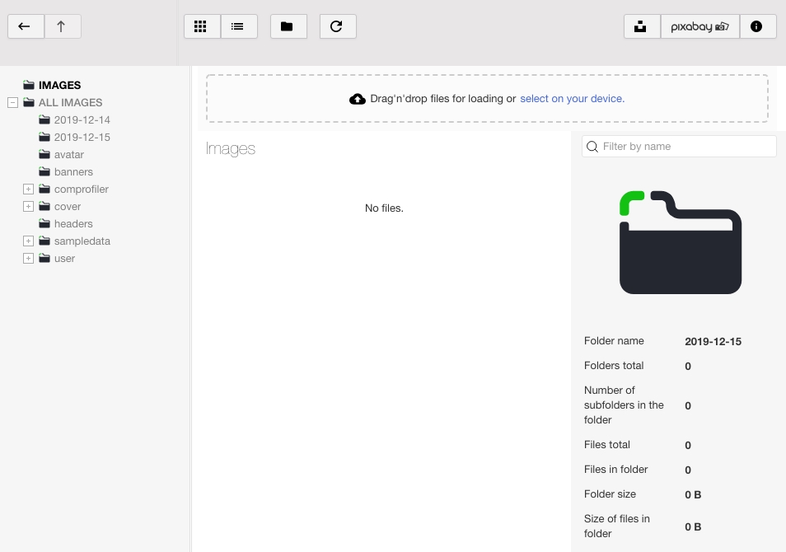Expand the cover folder
Screen dimensions: 786x552
pos(28,207)
